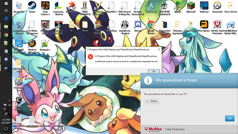Click OK in the MapleRoyals error dialog
Screen dimensions: 238x134
pos(154,72)
